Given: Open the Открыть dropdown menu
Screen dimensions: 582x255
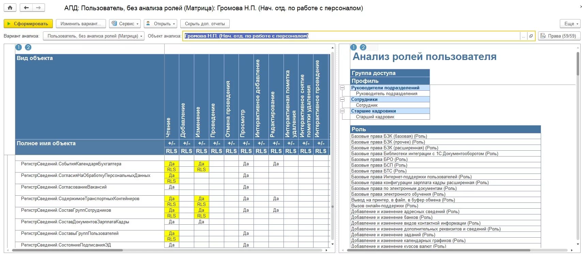Looking at the screenshot, I should 160,24.
